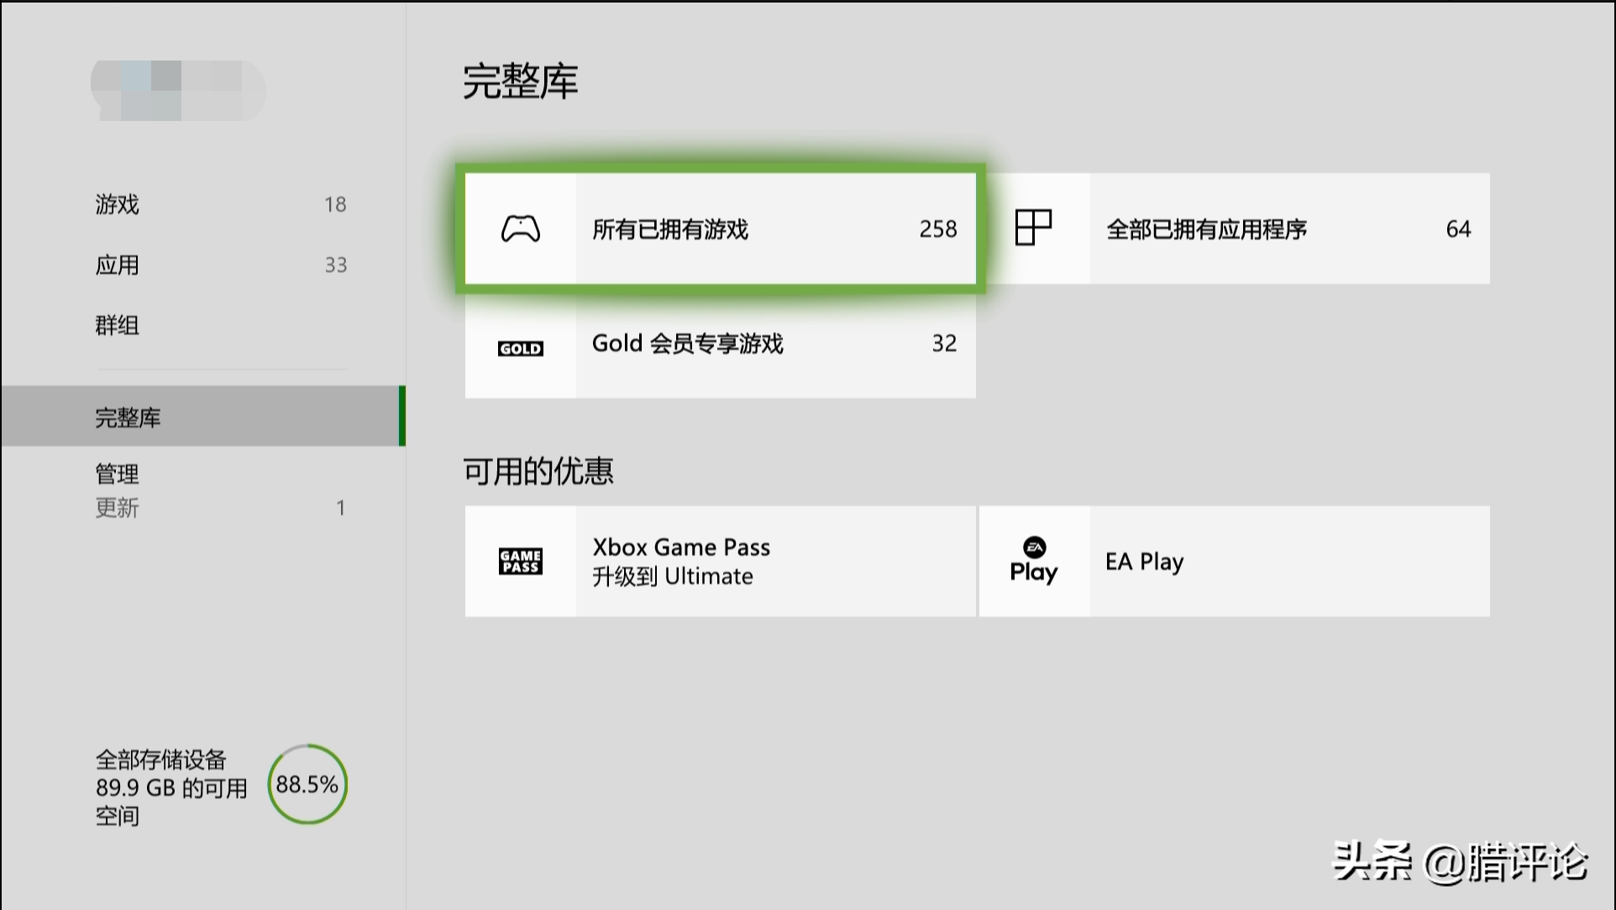This screenshot has height=910, width=1616.
Task: Click the 33 apps count in sidebar
Action: coord(335,265)
